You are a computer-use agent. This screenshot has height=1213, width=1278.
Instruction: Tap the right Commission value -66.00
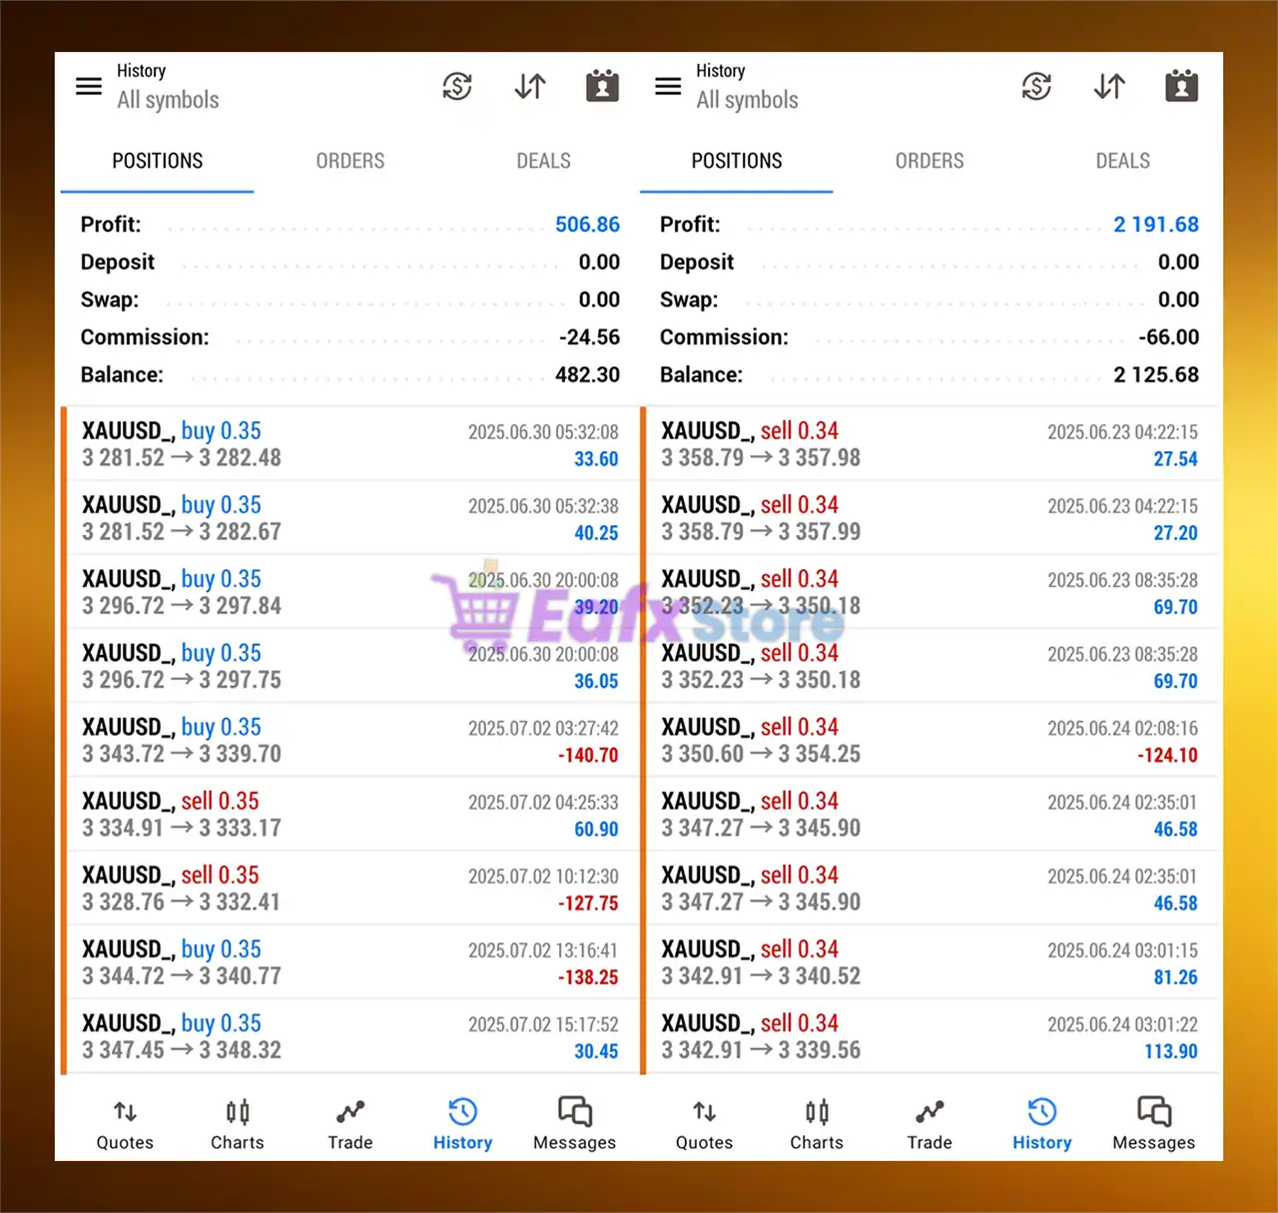(x=1168, y=337)
